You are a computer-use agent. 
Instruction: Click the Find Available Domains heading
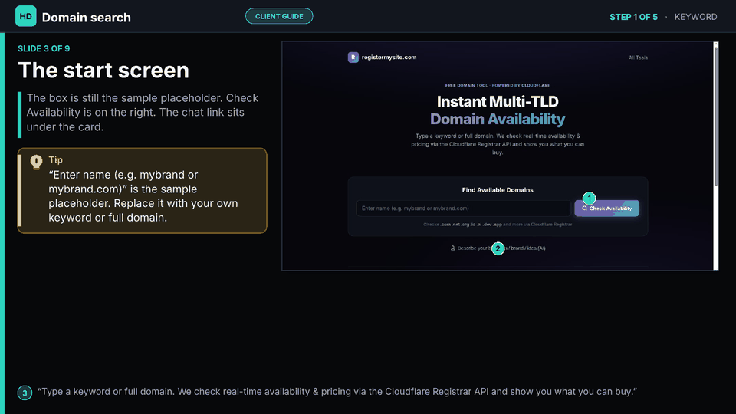pos(498,190)
